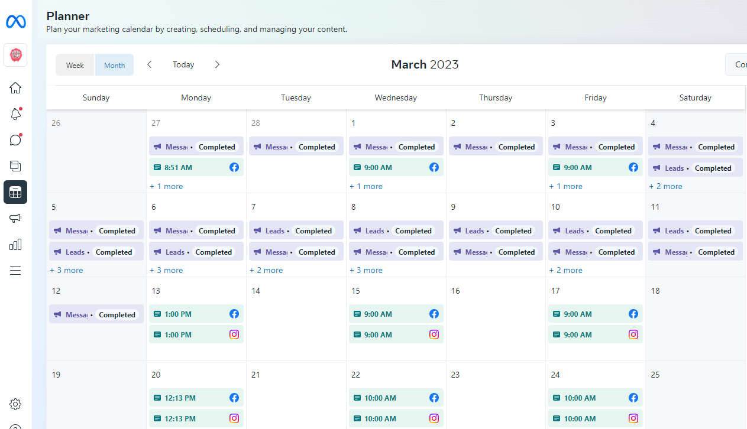Image resolution: width=747 pixels, height=429 pixels.
Task: Open the Home icon in sidebar
Action: pyautogui.click(x=15, y=88)
